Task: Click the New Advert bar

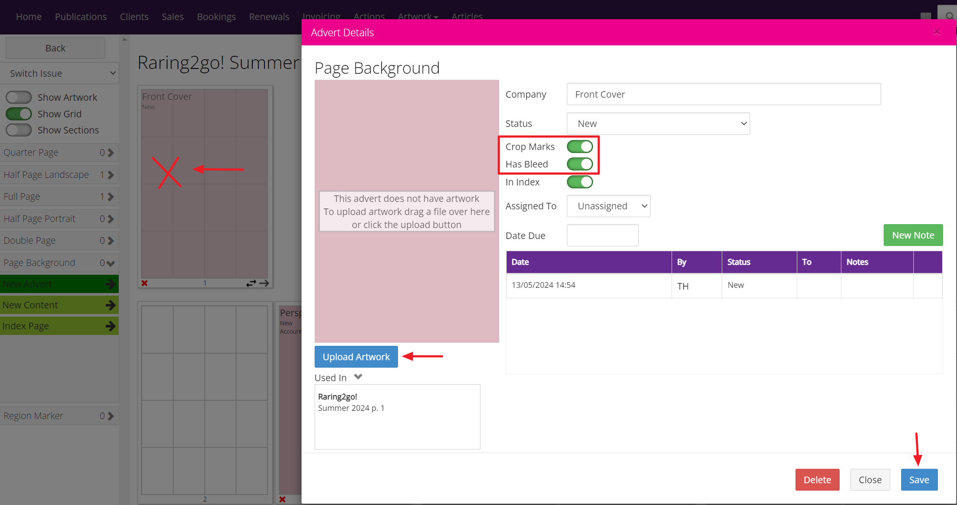Action: [59, 284]
